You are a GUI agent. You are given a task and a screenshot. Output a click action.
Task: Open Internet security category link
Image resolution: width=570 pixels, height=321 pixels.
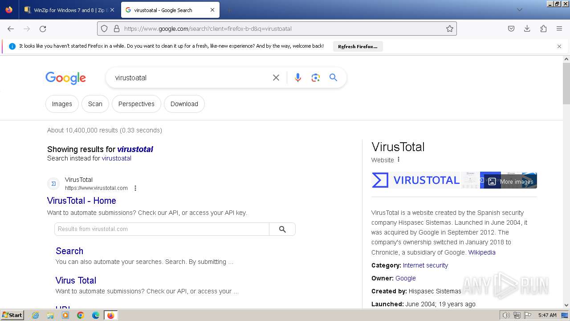point(425,265)
